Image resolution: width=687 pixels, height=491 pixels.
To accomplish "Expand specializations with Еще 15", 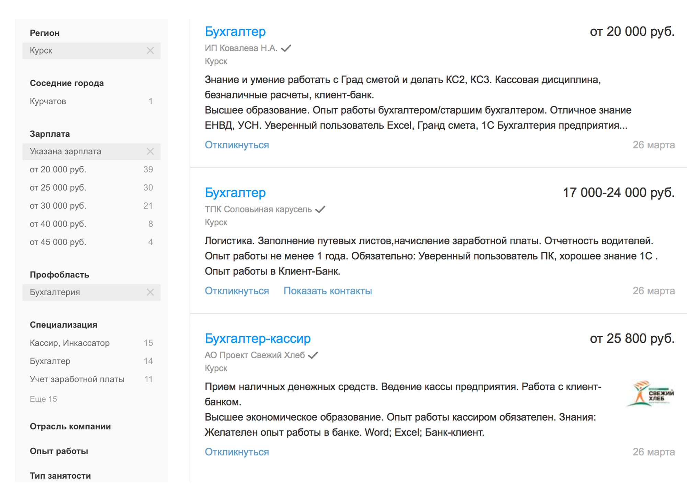I will tap(43, 399).
